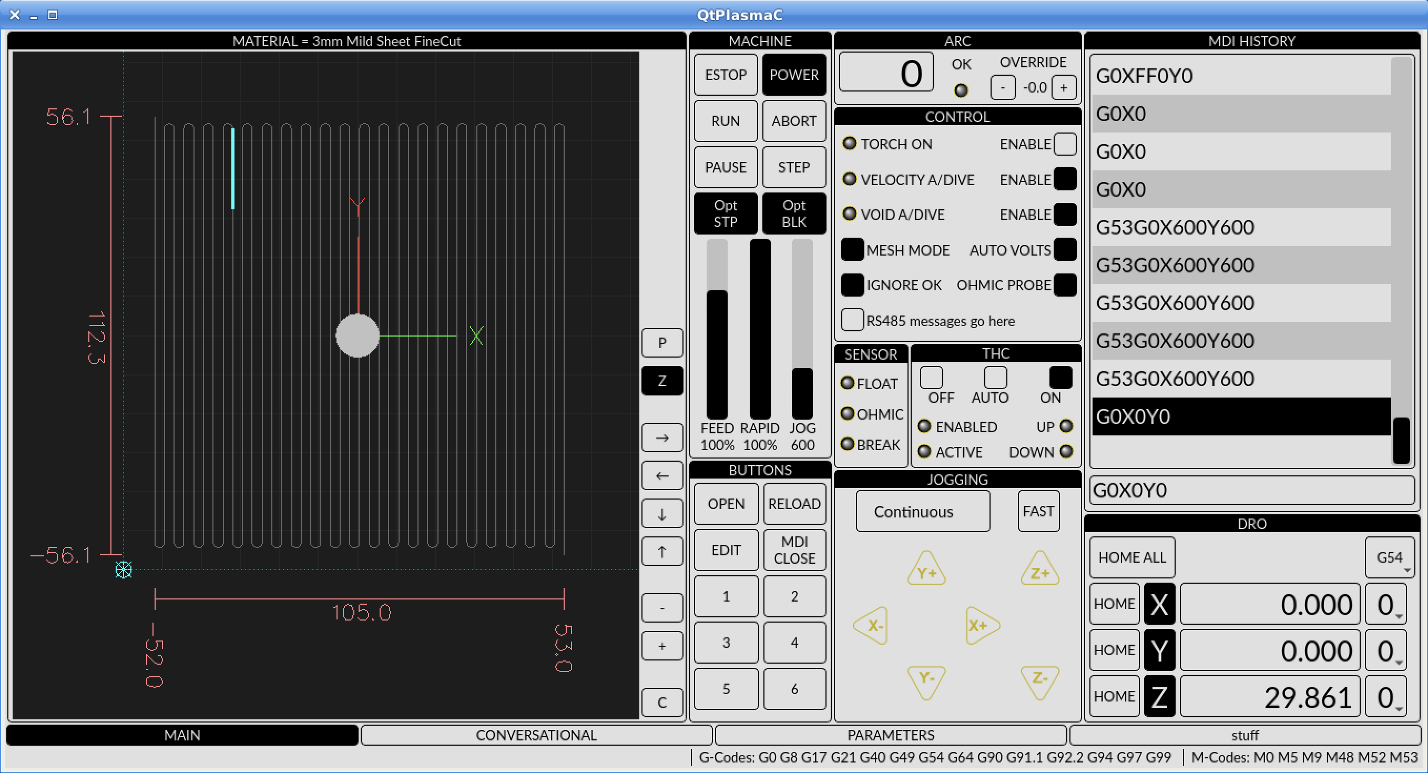Viewport: 1428px width, 773px height.
Task: Jog Y- with the downward triangle button
Action: pyautogui.click(x=926, y=682)
